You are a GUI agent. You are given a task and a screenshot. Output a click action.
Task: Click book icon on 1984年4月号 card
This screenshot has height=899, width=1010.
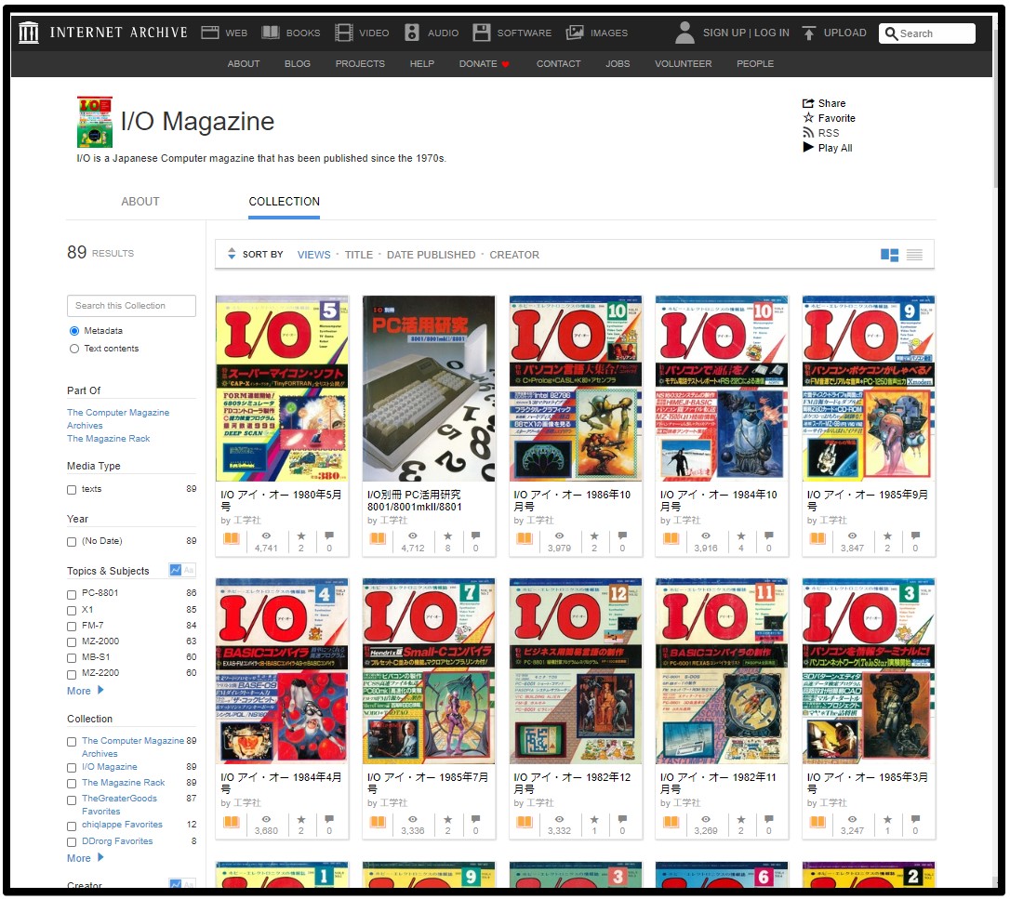tap(232, 822)
